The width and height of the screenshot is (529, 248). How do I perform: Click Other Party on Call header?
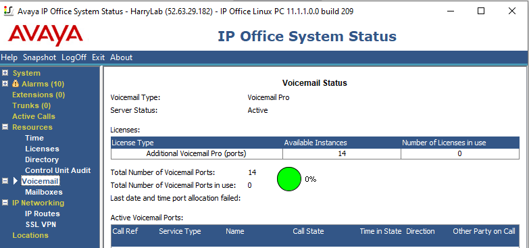(484, 231)
